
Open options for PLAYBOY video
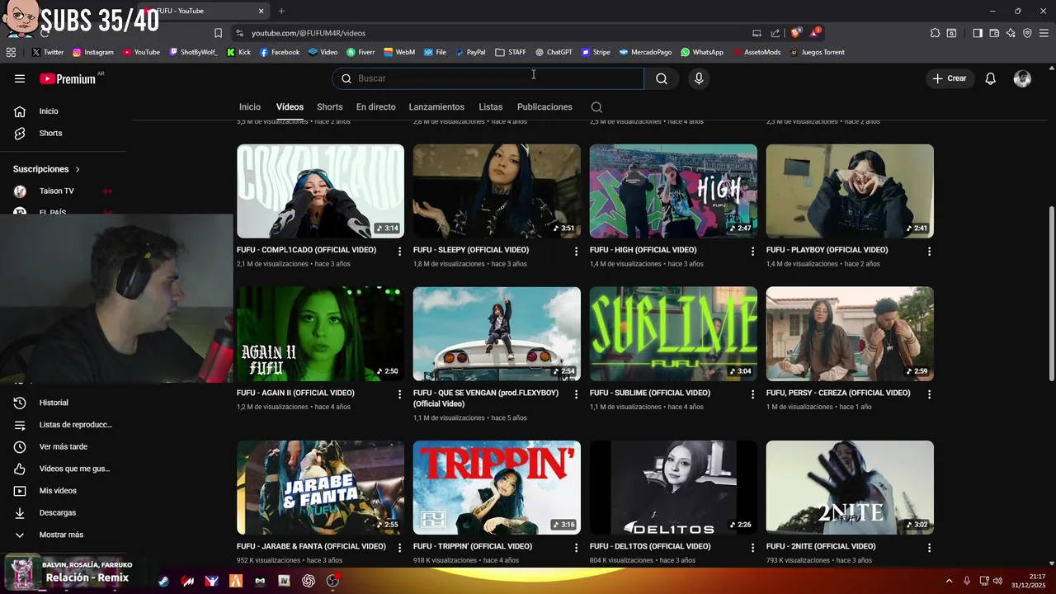tap(929, 251)
